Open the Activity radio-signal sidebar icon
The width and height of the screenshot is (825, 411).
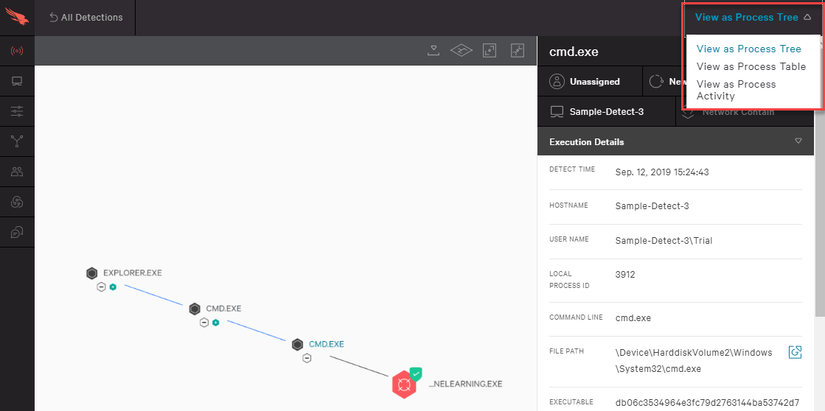[17, 52]
